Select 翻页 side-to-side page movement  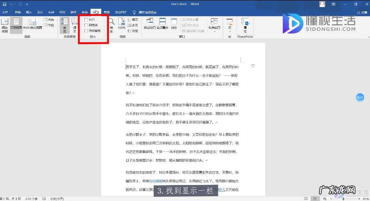click(75, 25)
